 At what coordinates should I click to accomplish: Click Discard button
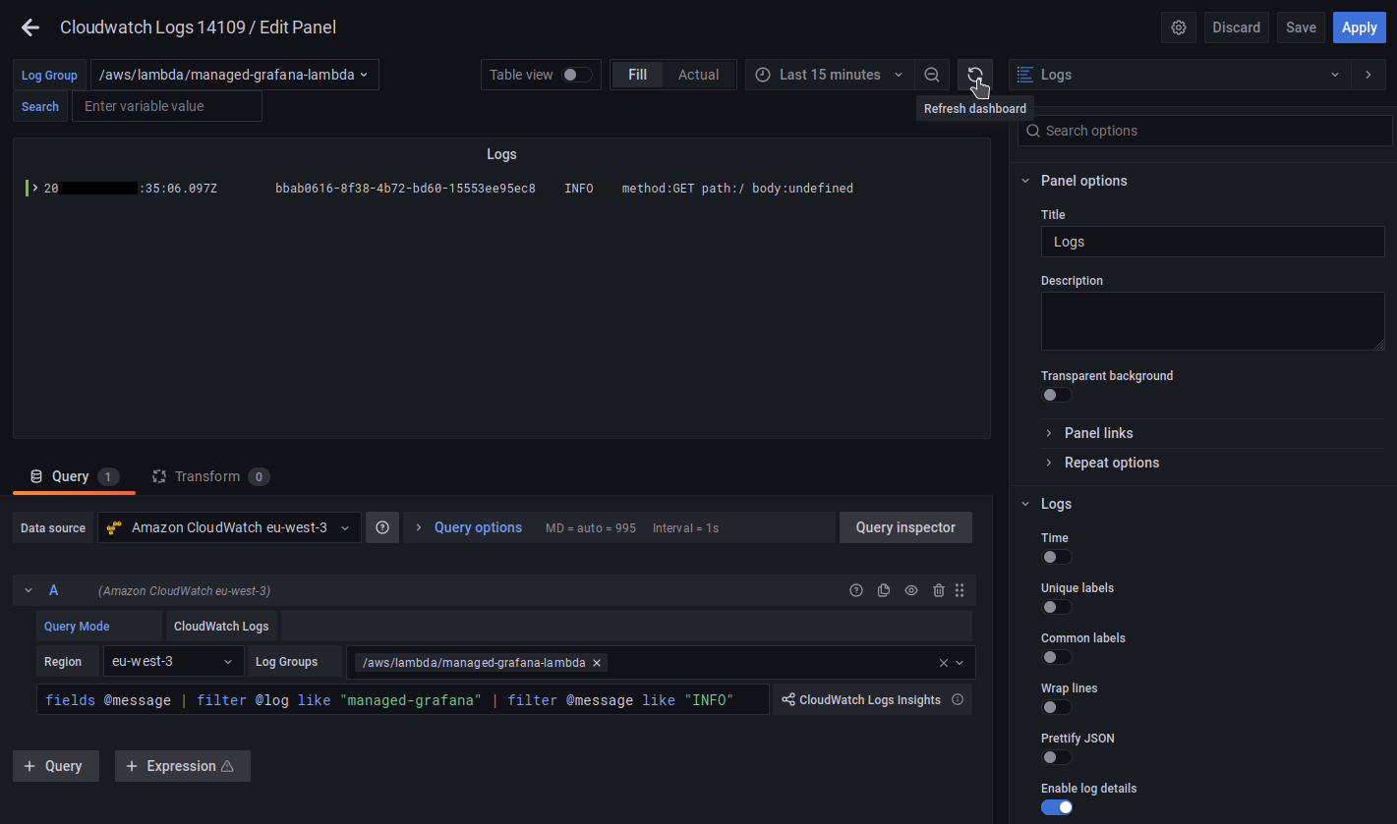(x=1237, y=27)
